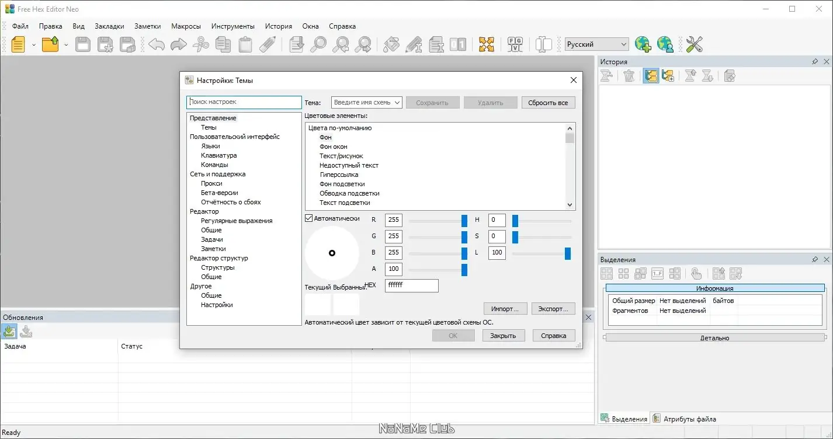This screenshot has height=439, width=833.
Task: Open the Русский language dropdown
Action: (624, 44)
